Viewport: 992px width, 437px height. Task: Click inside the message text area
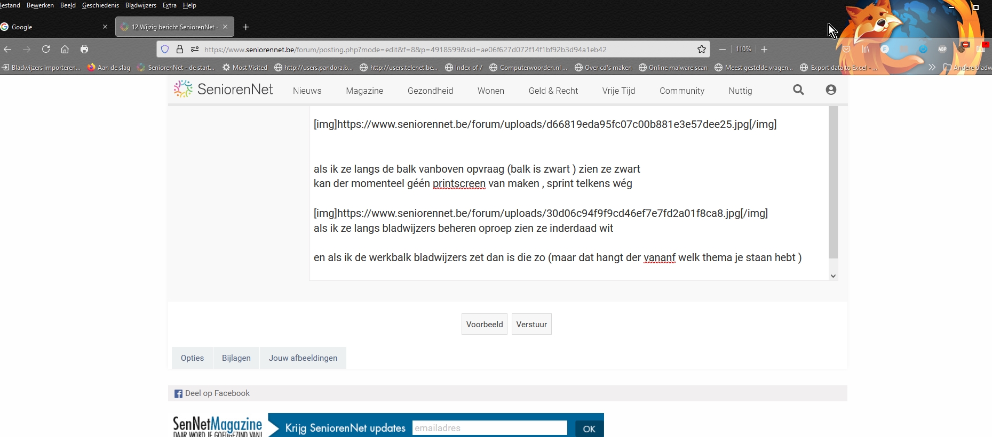(568, 192)
